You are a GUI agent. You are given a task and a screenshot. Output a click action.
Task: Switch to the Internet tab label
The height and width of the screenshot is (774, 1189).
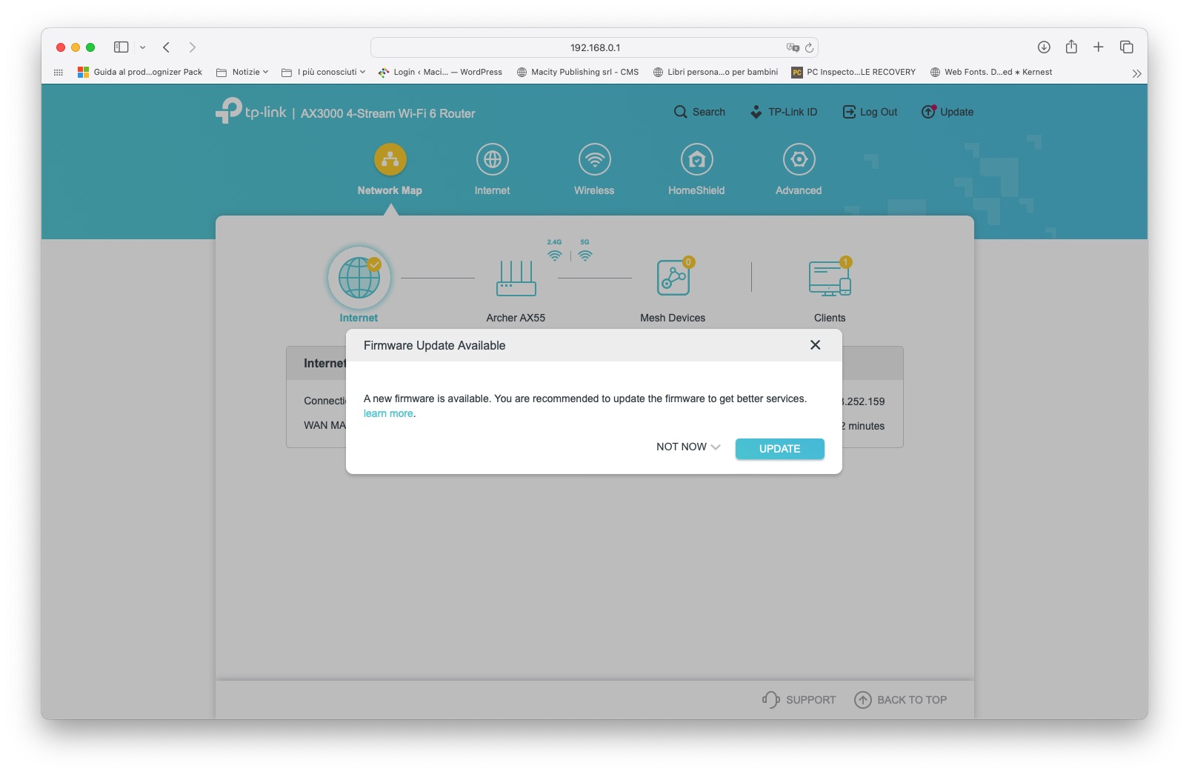click(x=493, y=190)
